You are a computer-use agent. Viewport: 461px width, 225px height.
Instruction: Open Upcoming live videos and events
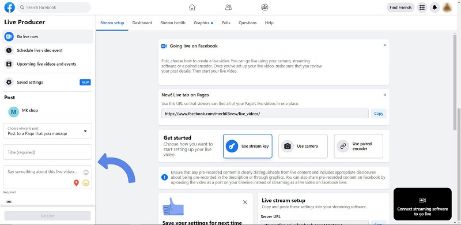click(47, 64)
